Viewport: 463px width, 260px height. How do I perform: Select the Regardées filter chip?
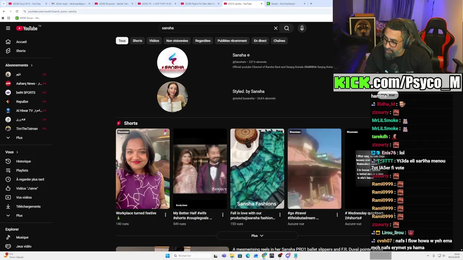[203, 41]
